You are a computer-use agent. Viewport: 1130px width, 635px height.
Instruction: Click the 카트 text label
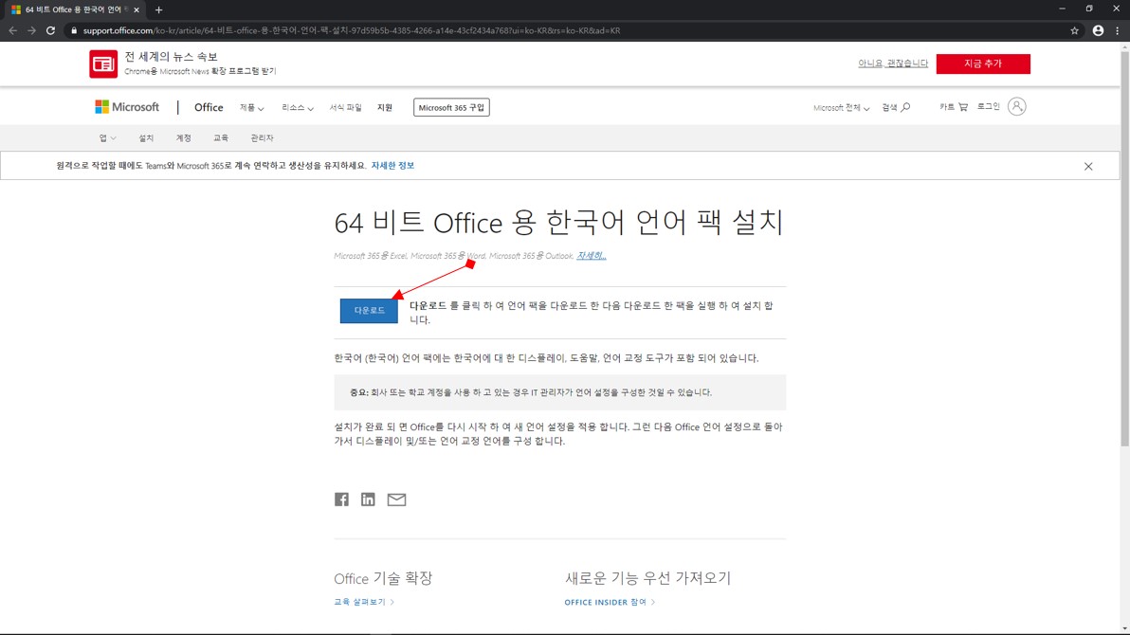(947, 107)
